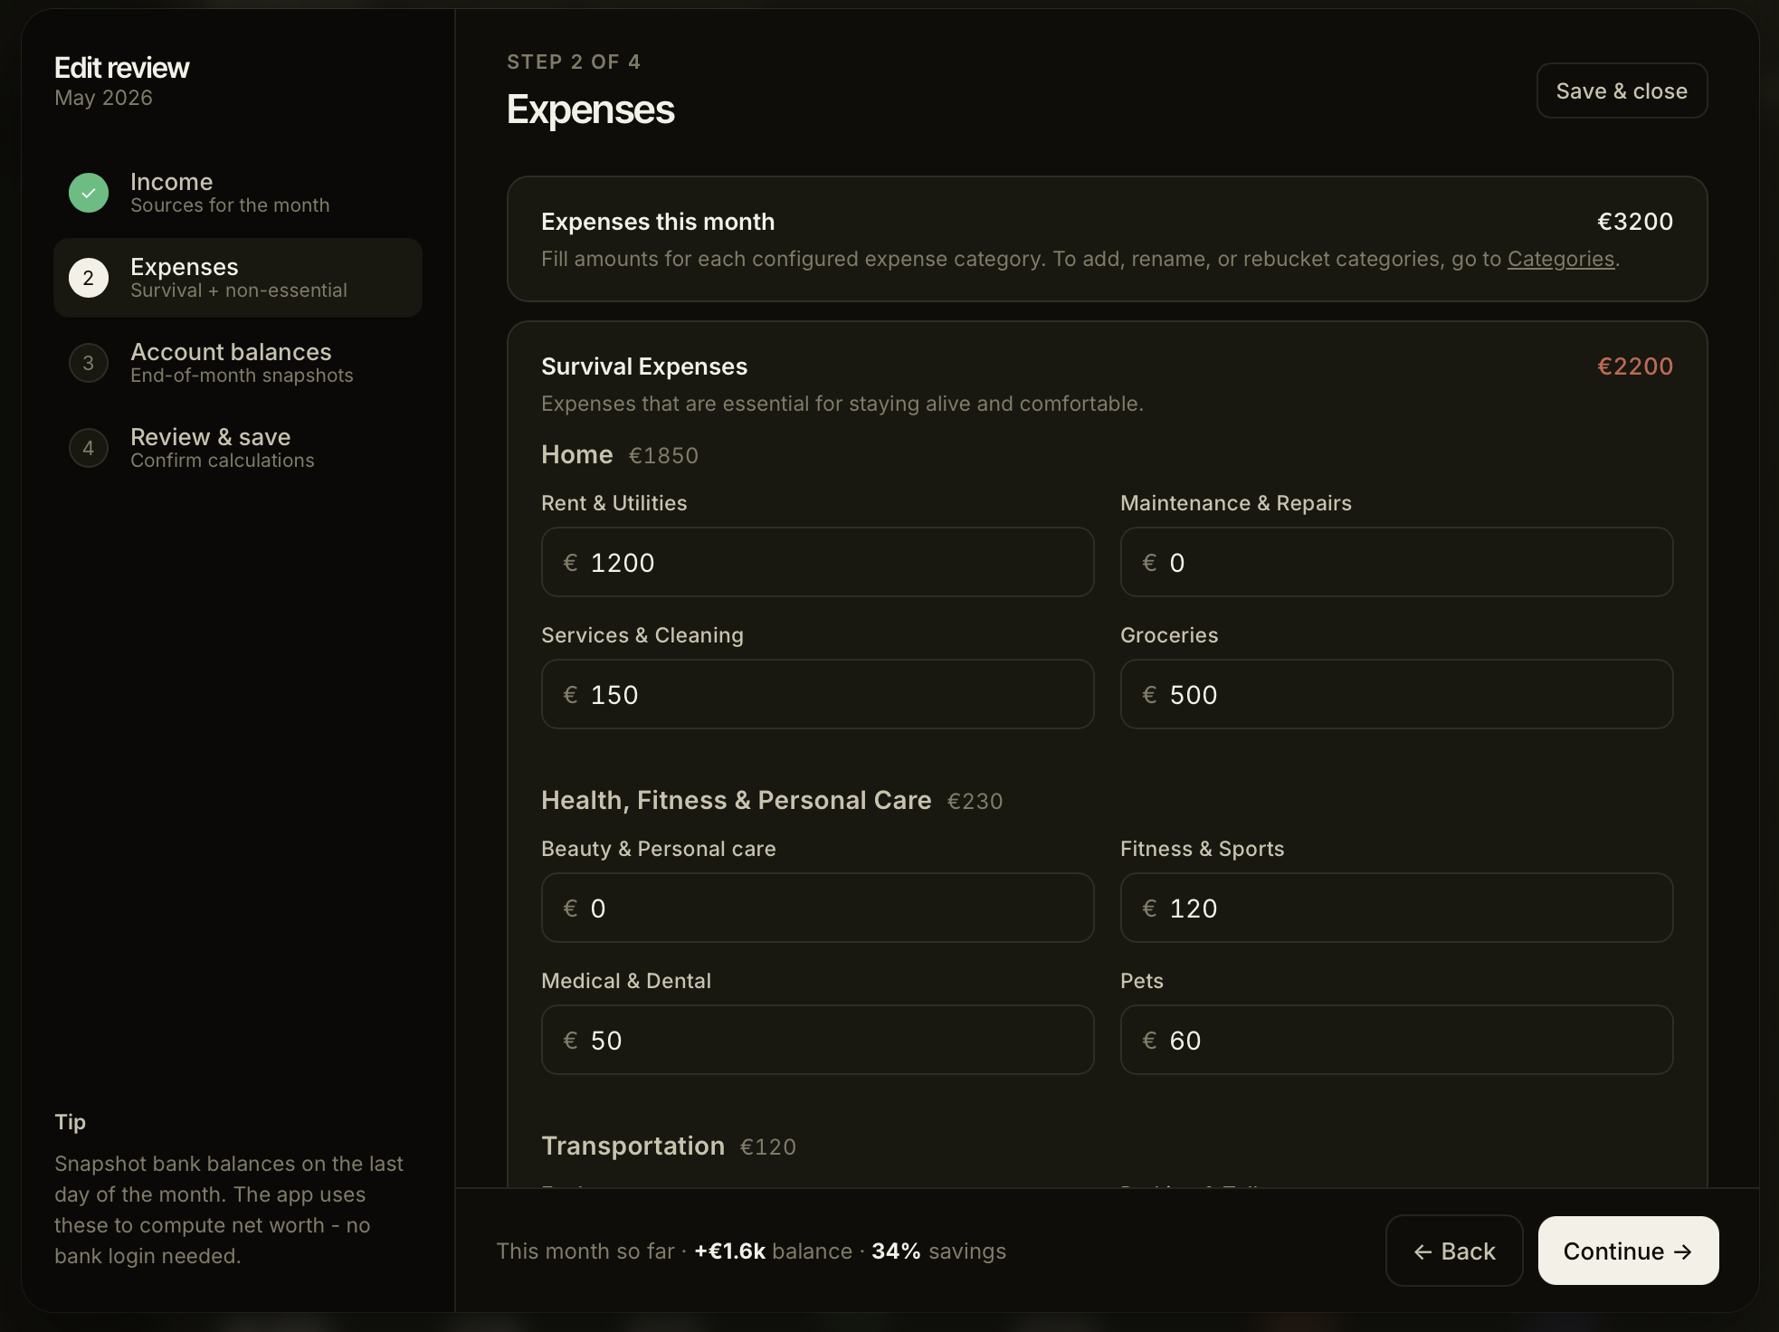
Task: Click the €2200 Survival Expenses total
Action: click(1635, 366)
